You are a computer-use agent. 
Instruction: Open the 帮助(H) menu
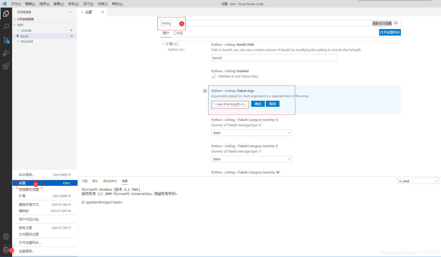point(117,4)
